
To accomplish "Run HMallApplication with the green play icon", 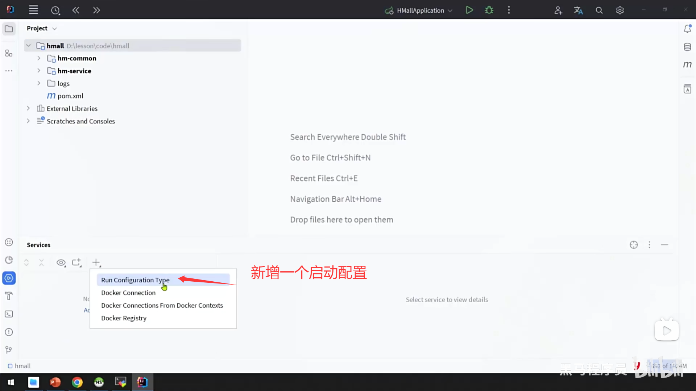I will point(469,10).
